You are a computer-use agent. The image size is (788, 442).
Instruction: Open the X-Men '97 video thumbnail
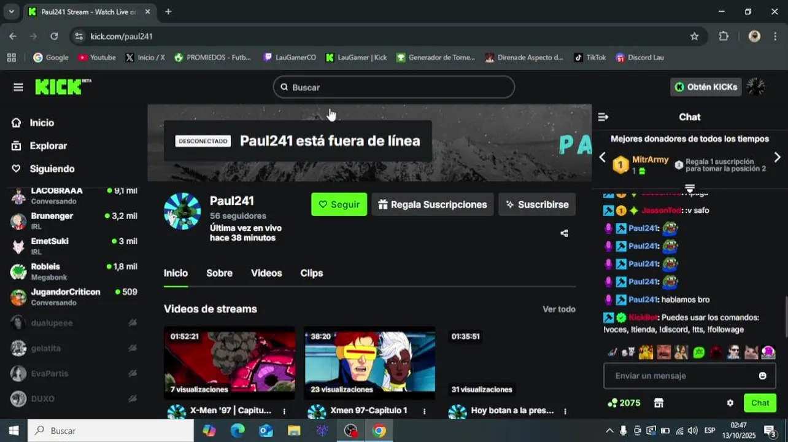pyautogui.click(x=229, y=362)
